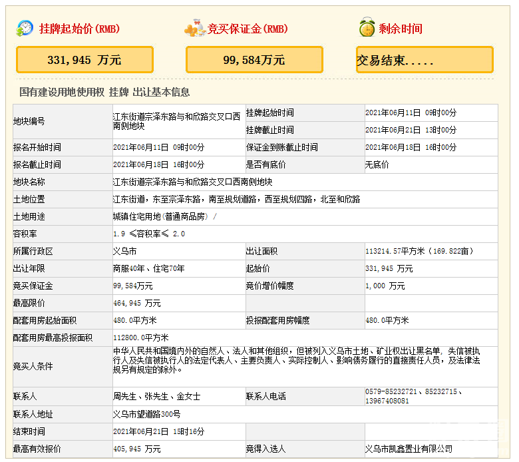
Task: Click the 地块编号 value cell
Action: tap(177, 120)
